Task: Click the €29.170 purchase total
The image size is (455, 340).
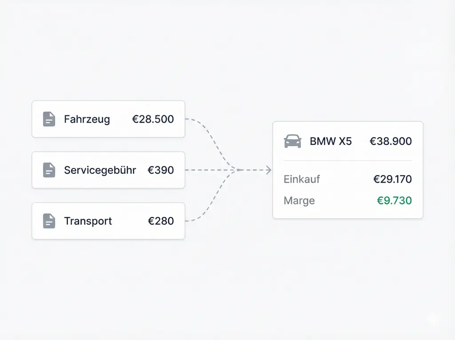Action: pos(392,179)
